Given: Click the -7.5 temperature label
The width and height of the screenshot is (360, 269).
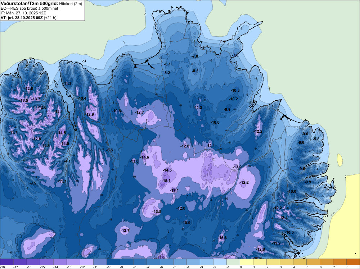Looking at the screenshot, I should point(235,55).
